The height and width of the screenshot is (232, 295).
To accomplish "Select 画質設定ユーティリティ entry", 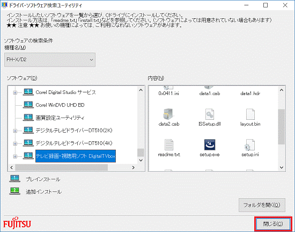I will 60,118.
